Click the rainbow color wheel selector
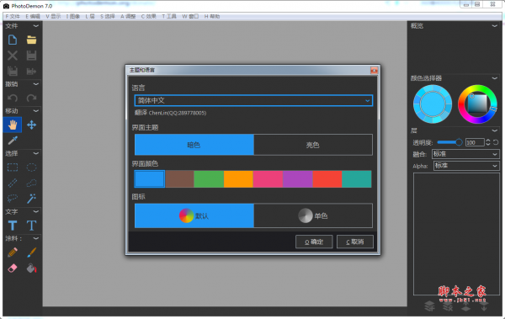 pos(477,104)
